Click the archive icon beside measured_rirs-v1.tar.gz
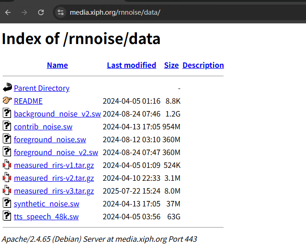The height and width of the screenshot is (250, 306). pyautogui.click(x=7, y=165)
